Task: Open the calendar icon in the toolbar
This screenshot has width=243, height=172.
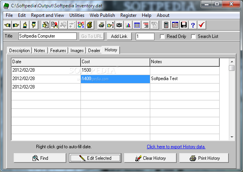Action: pos(175,25)
